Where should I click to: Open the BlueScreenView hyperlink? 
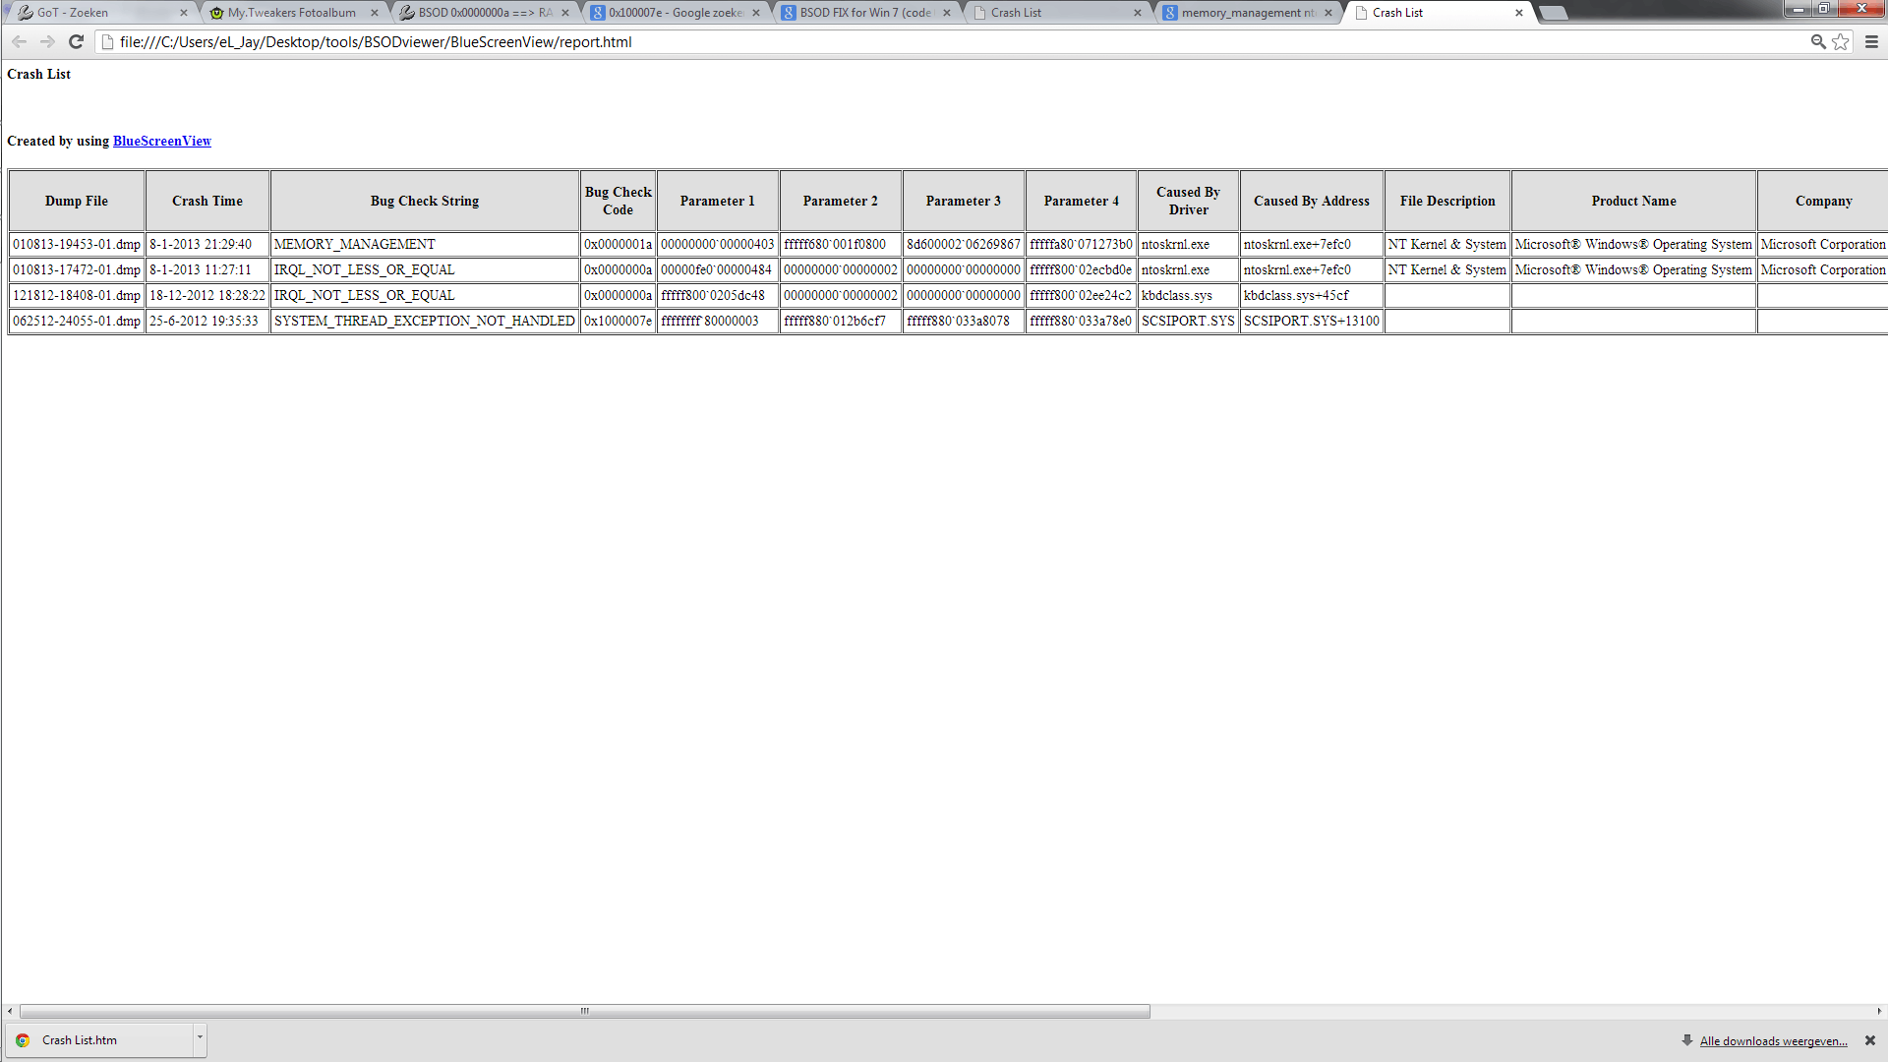tap(161, 141)
